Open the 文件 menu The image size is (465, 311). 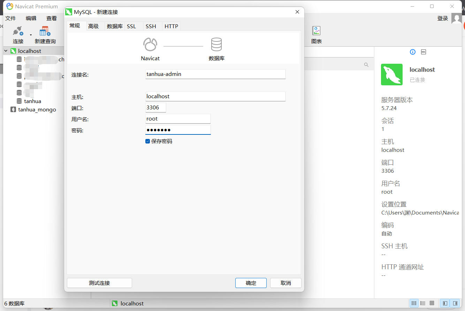[x=11, y=18]
